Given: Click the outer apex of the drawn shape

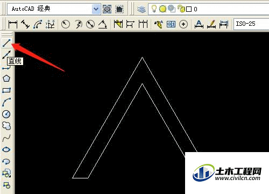Looking at the screenshot, I should (143, 58).
